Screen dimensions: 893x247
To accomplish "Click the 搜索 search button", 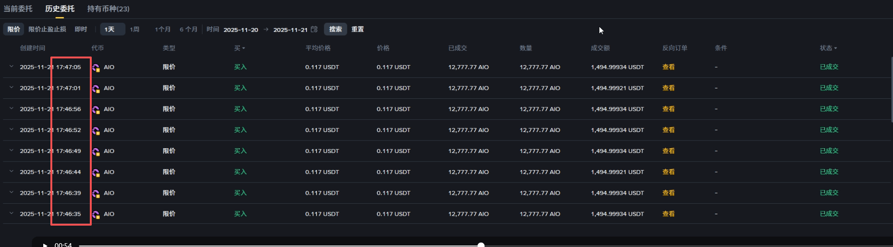I will 336,29.
